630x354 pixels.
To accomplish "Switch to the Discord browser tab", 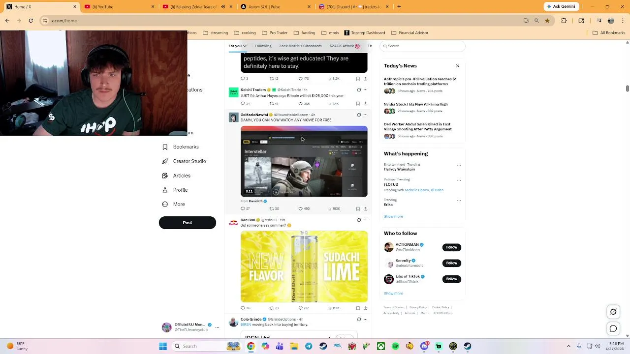I will pos(353,7).
